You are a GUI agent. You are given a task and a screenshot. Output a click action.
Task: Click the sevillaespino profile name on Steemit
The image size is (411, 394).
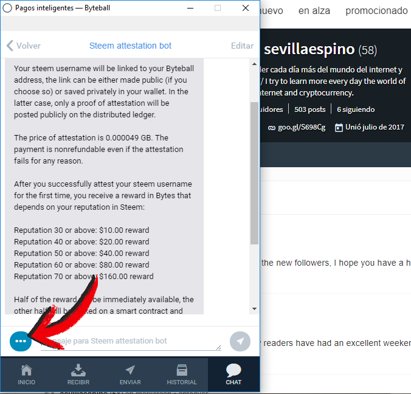(309, 49)
